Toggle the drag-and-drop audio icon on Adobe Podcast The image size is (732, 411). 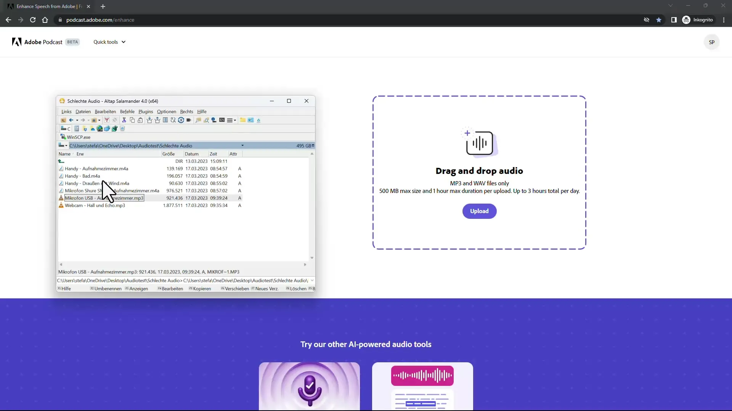[479, 143]
